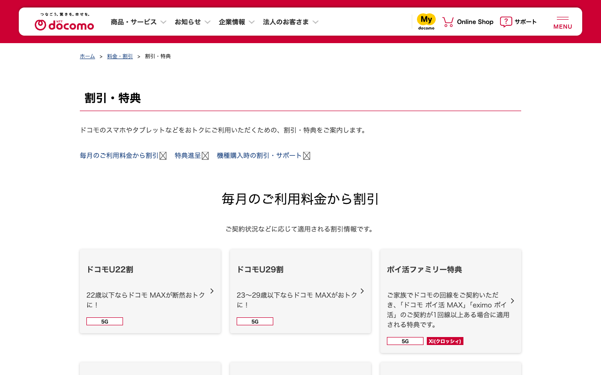Click arrow on ドコモU22割 card
601x375 pixels.
(212, 291)
